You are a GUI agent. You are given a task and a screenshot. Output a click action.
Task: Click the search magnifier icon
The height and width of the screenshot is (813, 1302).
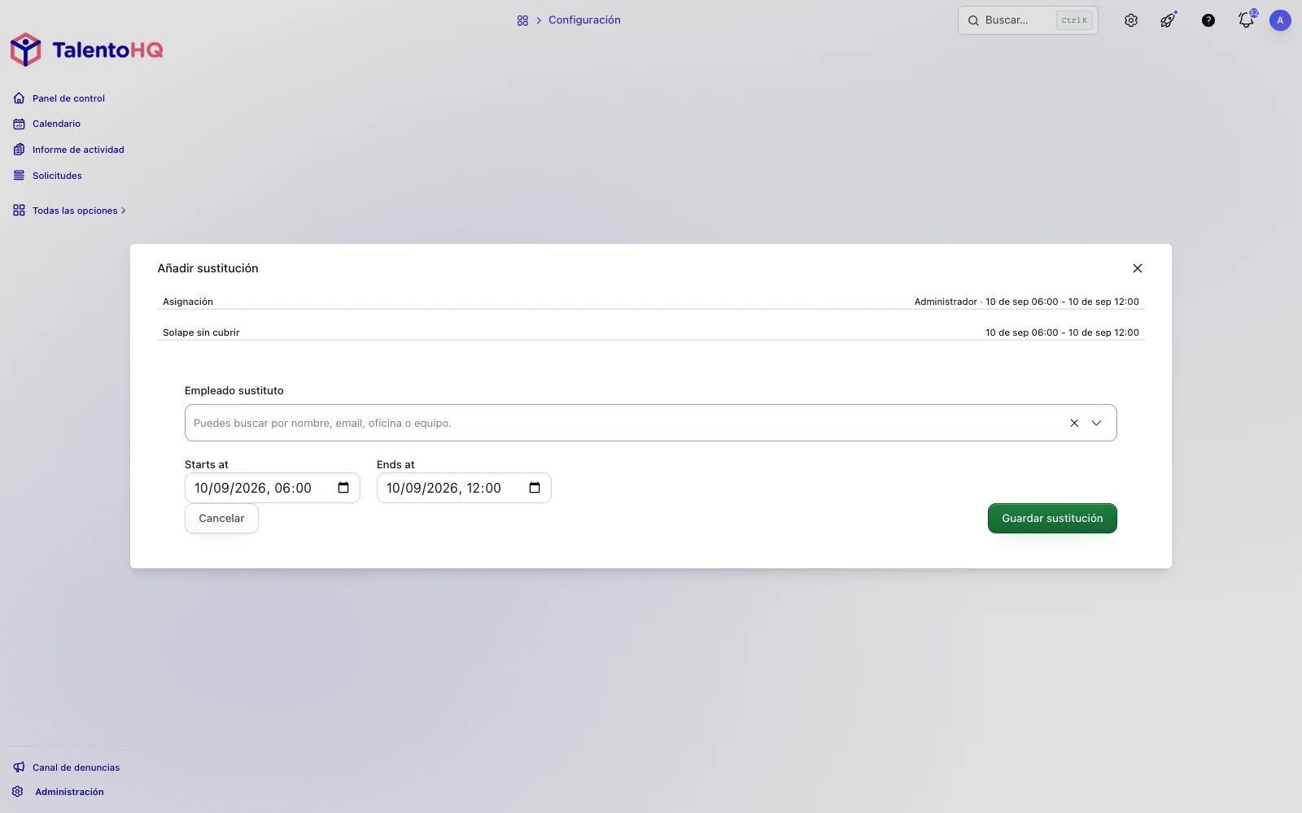click(x=973, y=20)
